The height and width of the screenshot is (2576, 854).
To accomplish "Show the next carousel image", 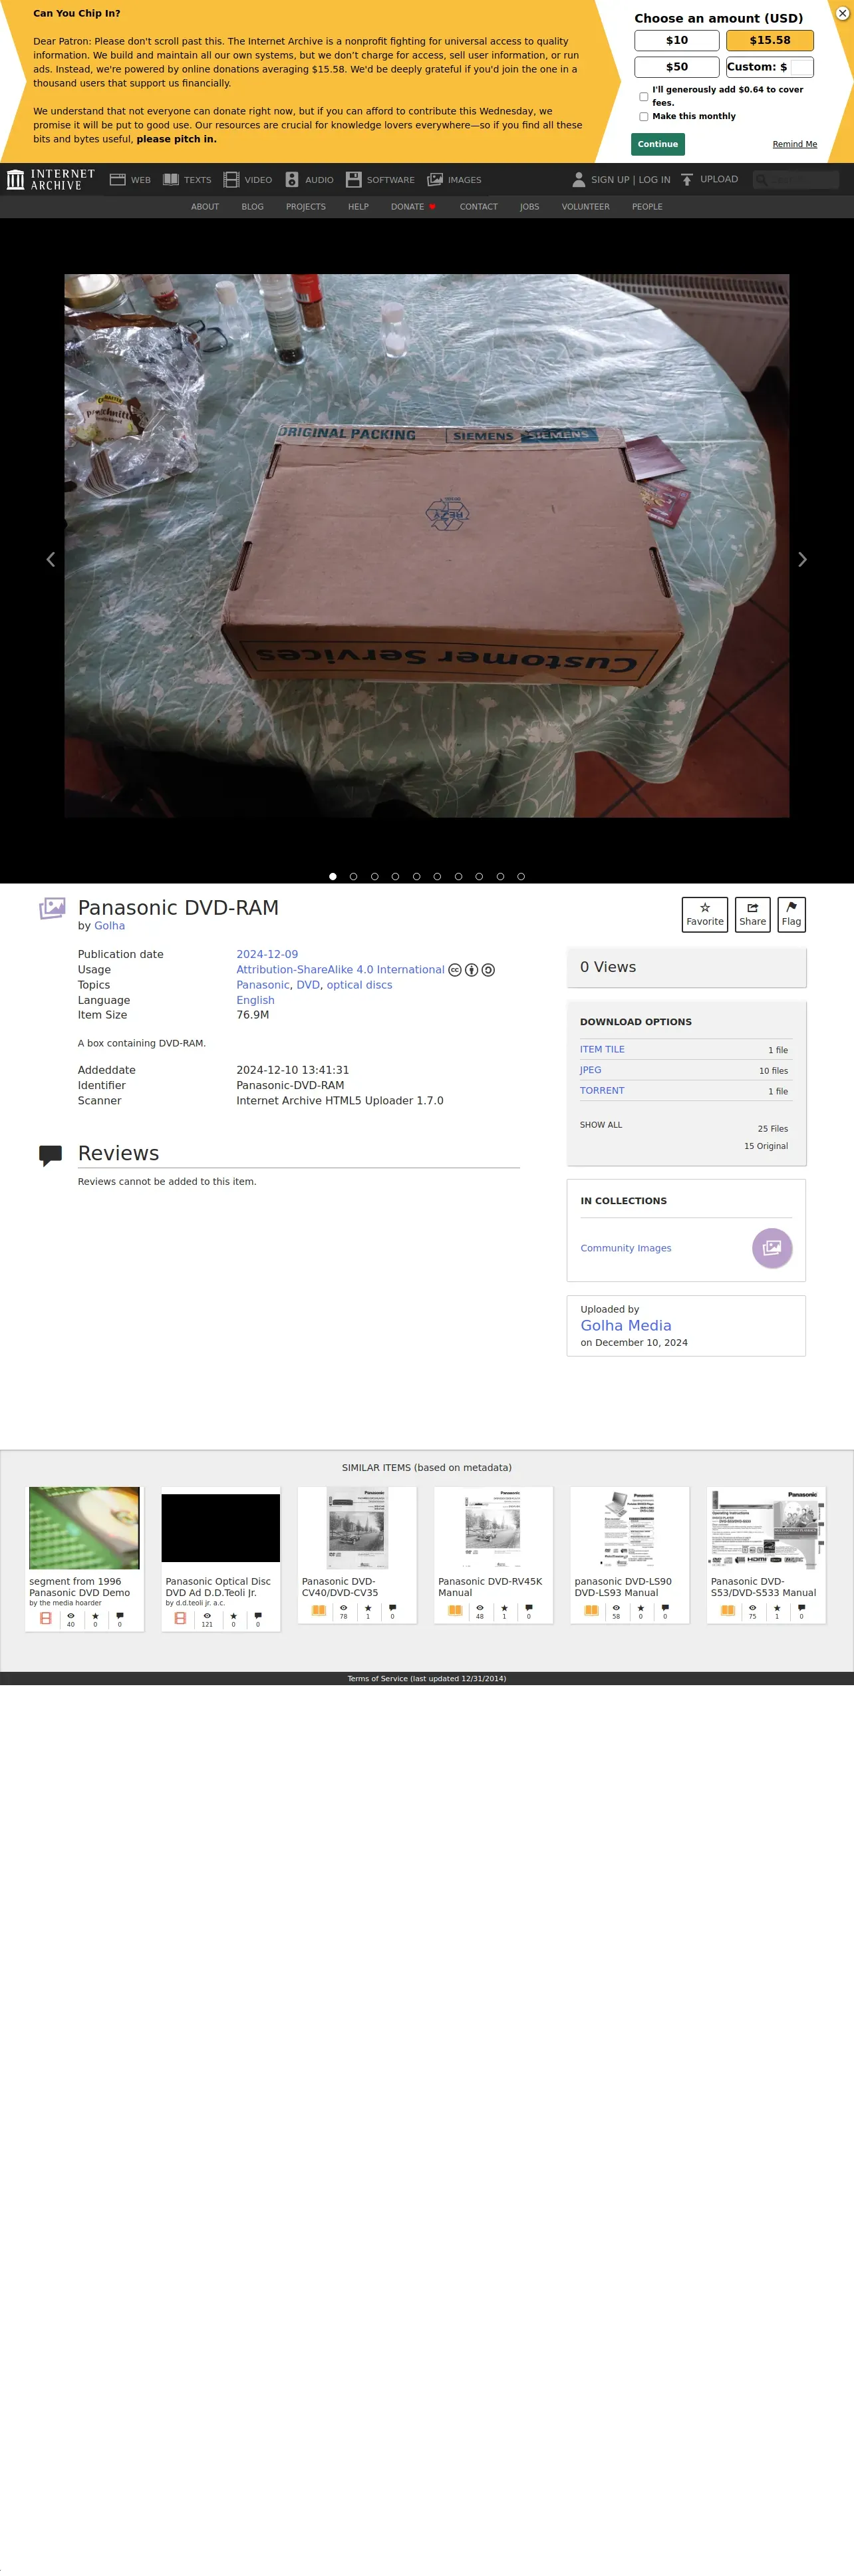I will [802, 559].
